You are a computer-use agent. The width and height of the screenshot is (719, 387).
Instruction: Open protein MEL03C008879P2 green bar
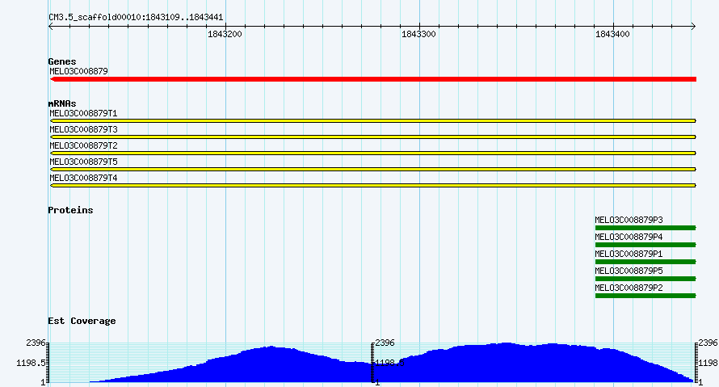[x=645, y=296]
